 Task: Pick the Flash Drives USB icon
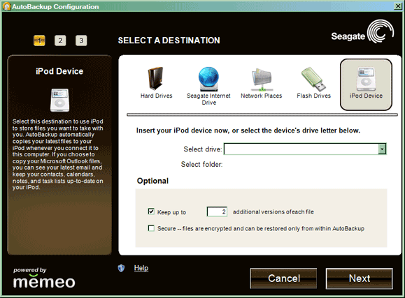tap(313, 79)
